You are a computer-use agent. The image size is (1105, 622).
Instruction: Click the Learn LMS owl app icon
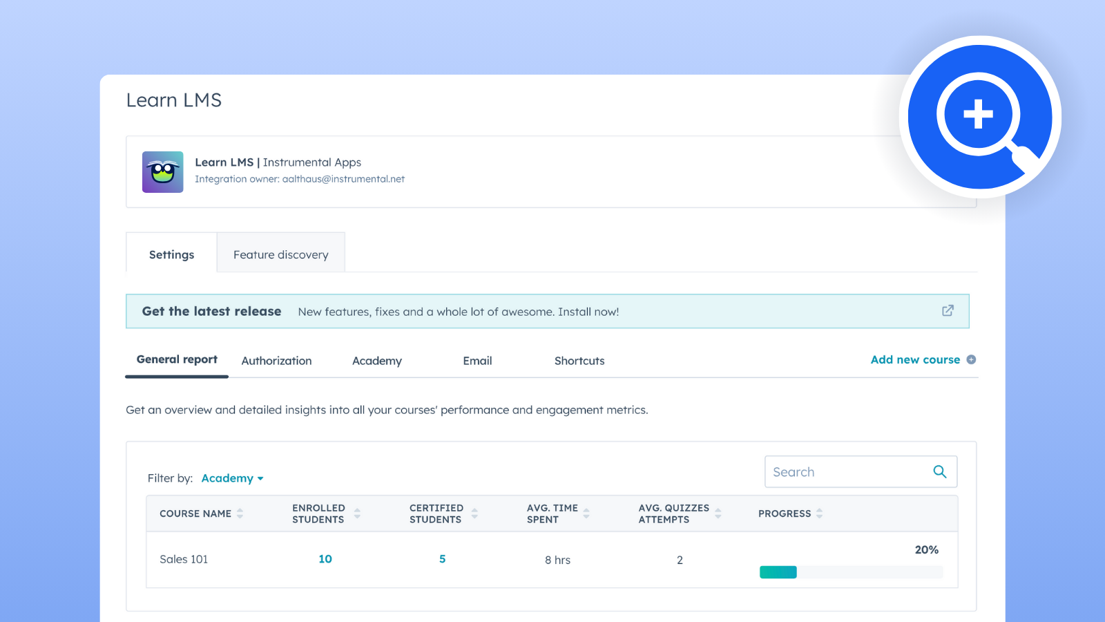pos(162,172)
